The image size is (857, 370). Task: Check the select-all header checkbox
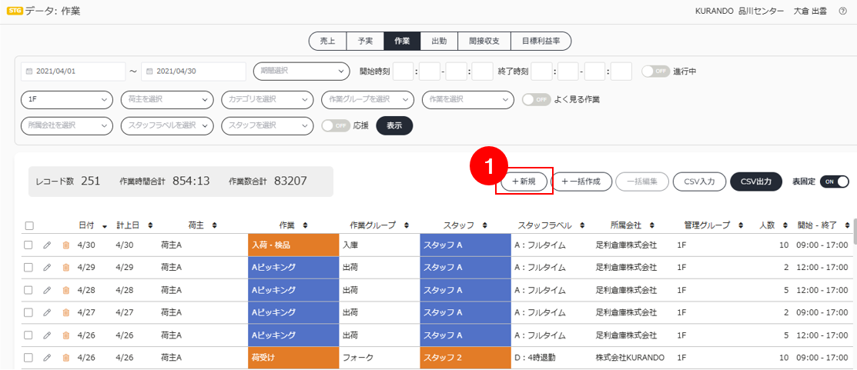29,225
